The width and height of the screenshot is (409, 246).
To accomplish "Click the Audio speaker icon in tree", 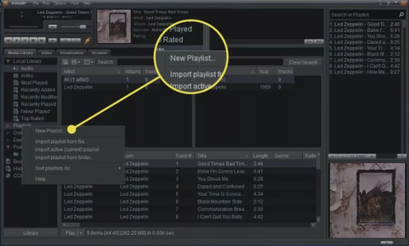I will click(16, 69).
